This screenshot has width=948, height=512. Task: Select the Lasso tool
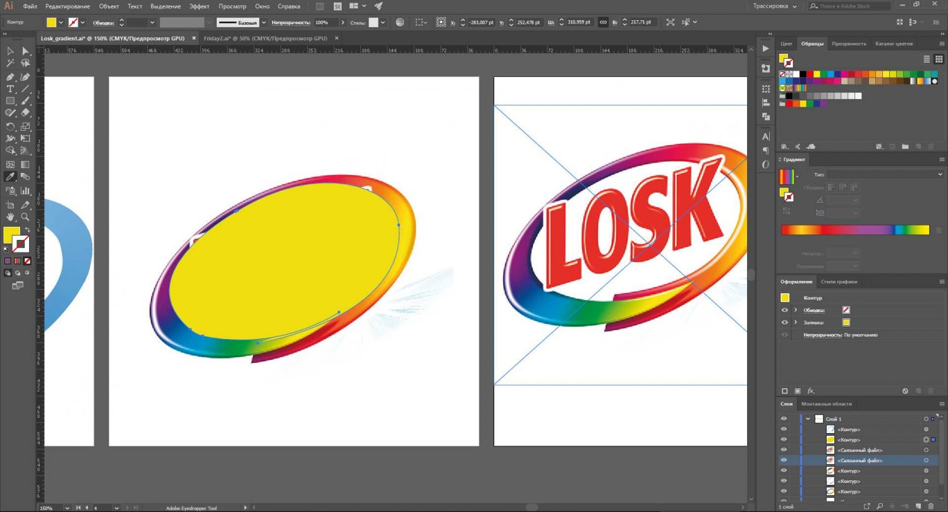point(25,64)
